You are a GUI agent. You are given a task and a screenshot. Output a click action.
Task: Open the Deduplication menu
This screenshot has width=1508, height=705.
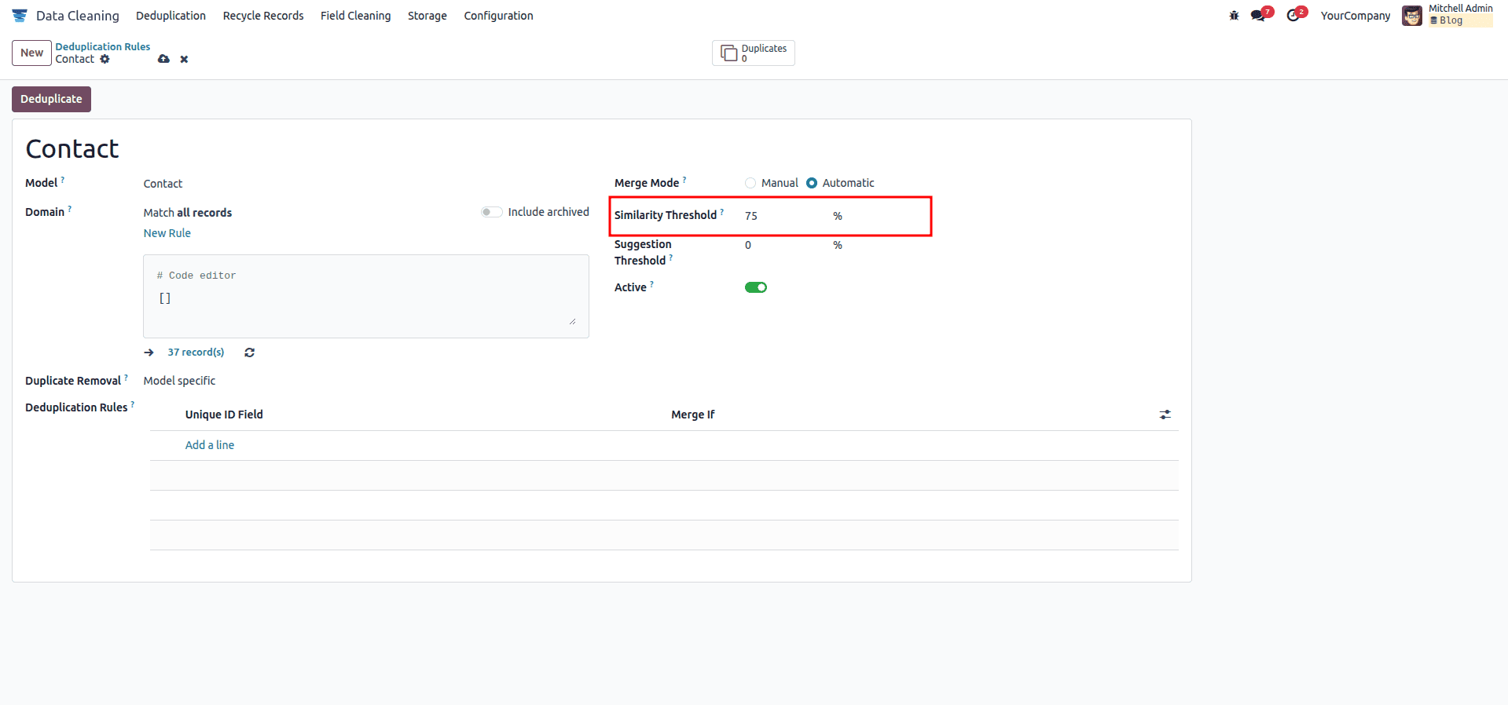(171, 16)
